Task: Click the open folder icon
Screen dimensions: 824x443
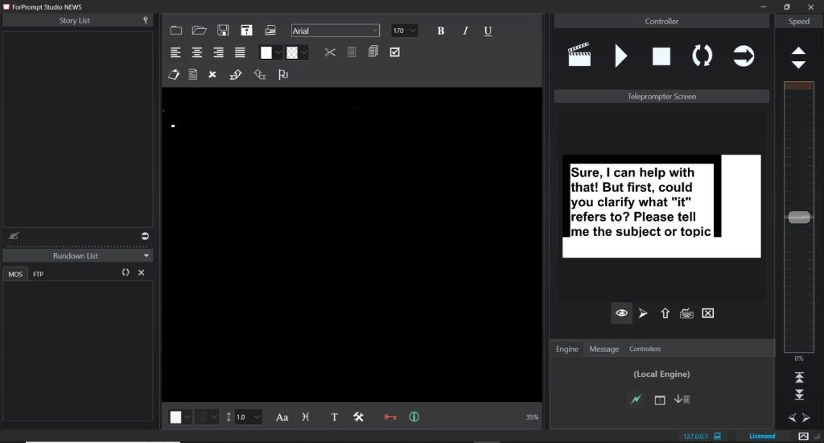Action: pyautogui.click(x=199, y=31)
